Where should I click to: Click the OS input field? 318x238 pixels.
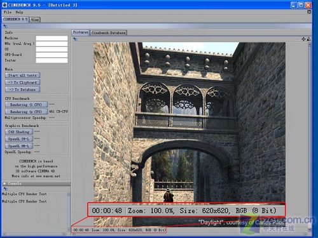(52, 50)
